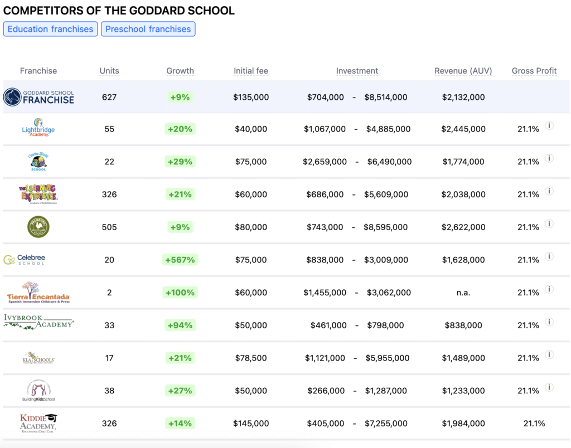Image resolution: width=571 pixels, height=448 pixels.
Task: Select the Ivybrook Academy logo
Action: pos(38,322)
